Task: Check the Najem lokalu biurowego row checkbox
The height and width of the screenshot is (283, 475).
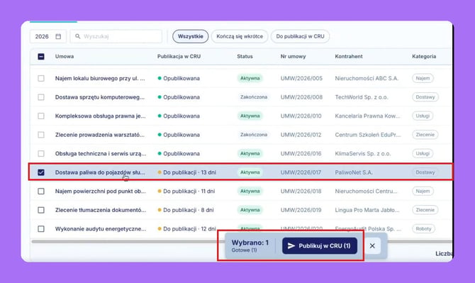Action: click(41, 78)
